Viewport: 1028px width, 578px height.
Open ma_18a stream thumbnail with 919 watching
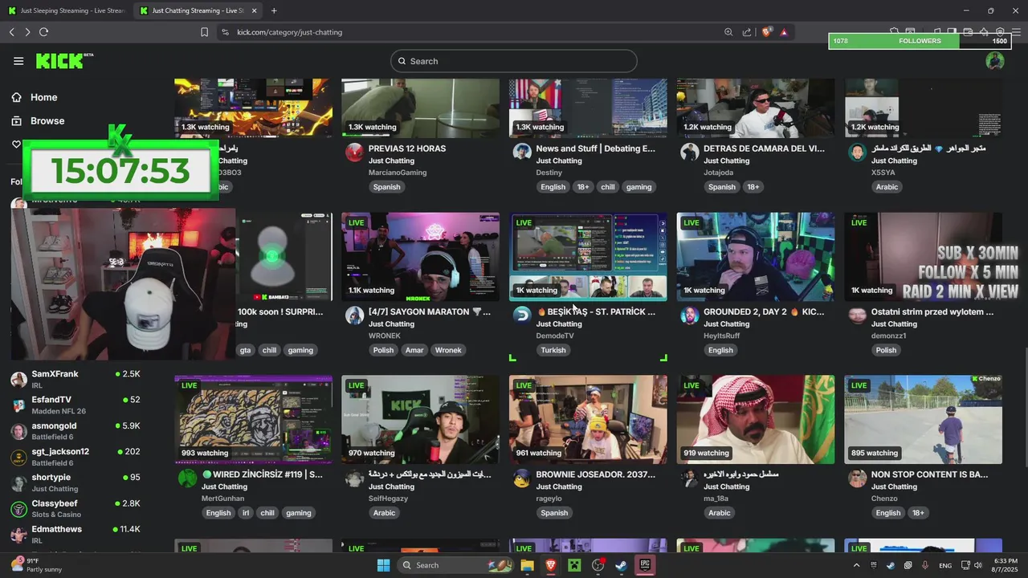755,420
